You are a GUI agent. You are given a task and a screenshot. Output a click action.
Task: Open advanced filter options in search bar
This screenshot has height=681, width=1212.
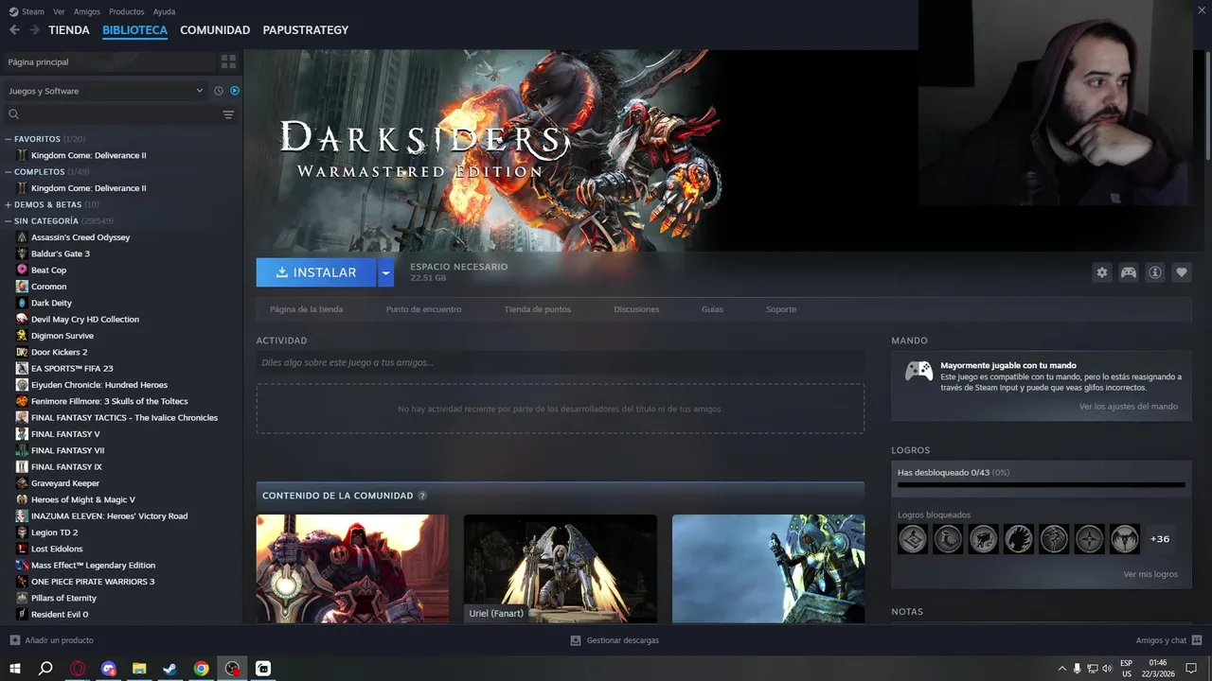(228, 114)
